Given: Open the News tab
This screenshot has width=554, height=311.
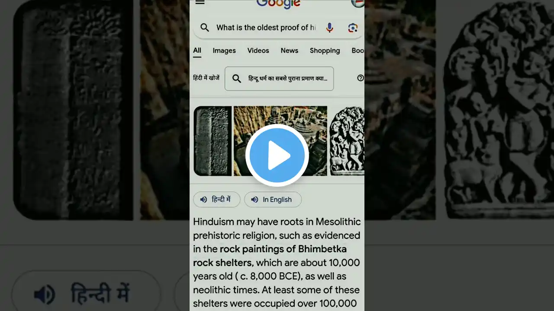Looking at the screenshot, I should pos(290,51).
